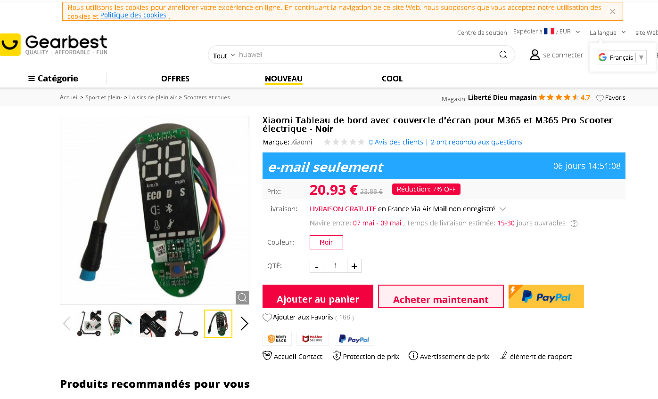Zoom product image with magnifier icon

tap(242, 298)
